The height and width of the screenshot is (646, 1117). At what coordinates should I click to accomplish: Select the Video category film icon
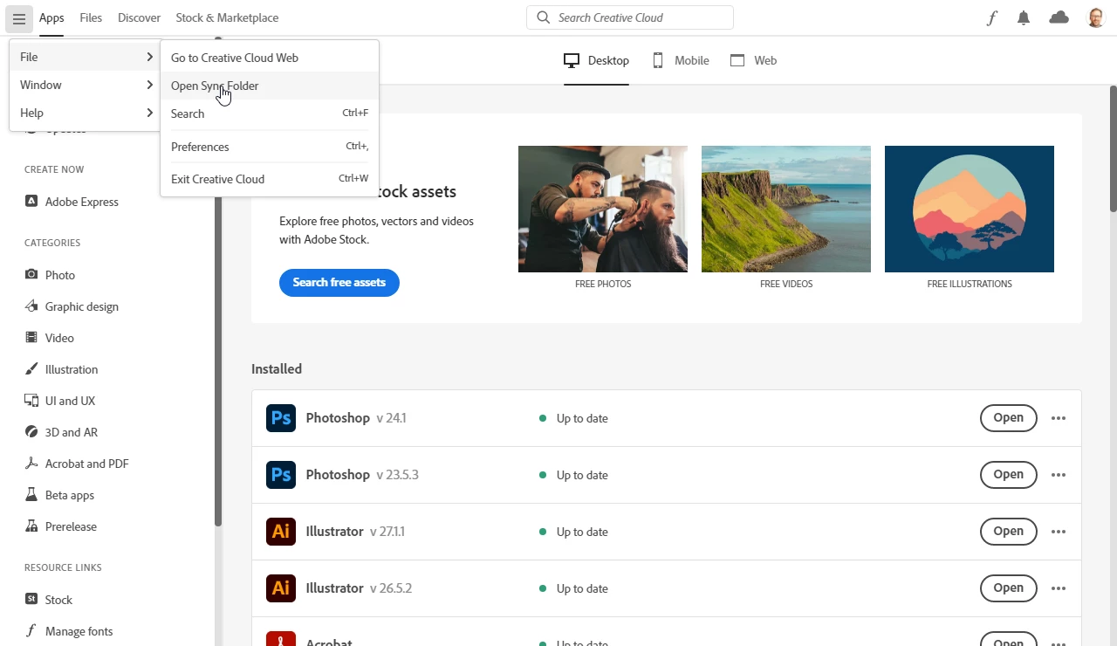(31, 338)
